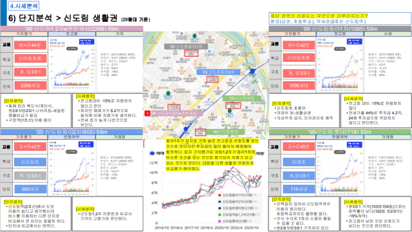
Task: Click pink 신도림1,2차e편한세상 label on map
Action: click(x=176, y=113)
